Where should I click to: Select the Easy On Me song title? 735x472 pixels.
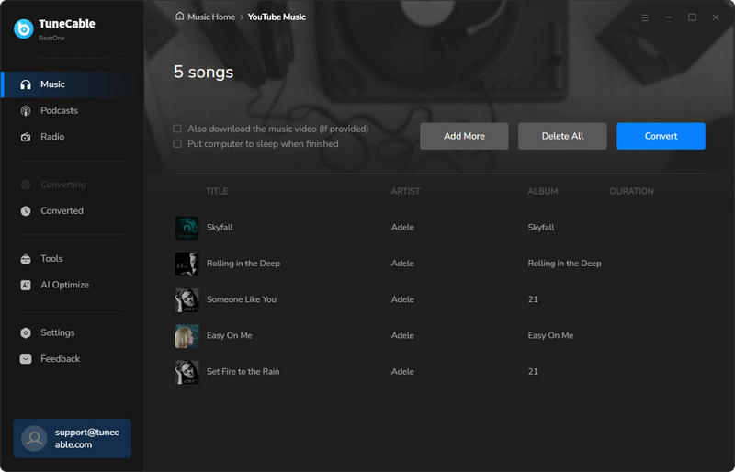tap(229, 335)
